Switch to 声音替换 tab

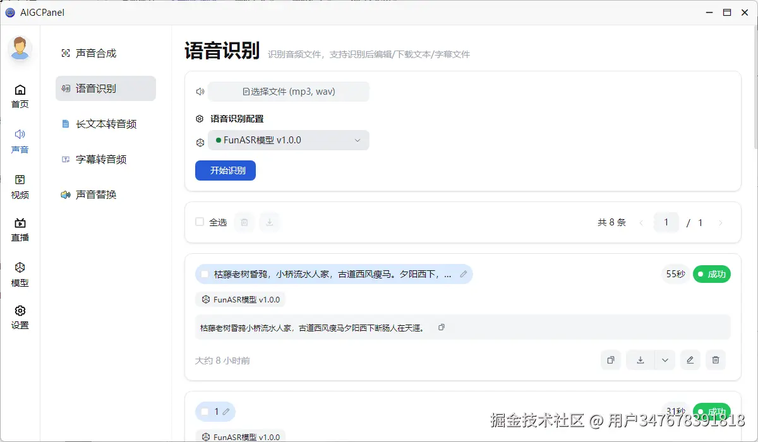[x=105, y=194]
